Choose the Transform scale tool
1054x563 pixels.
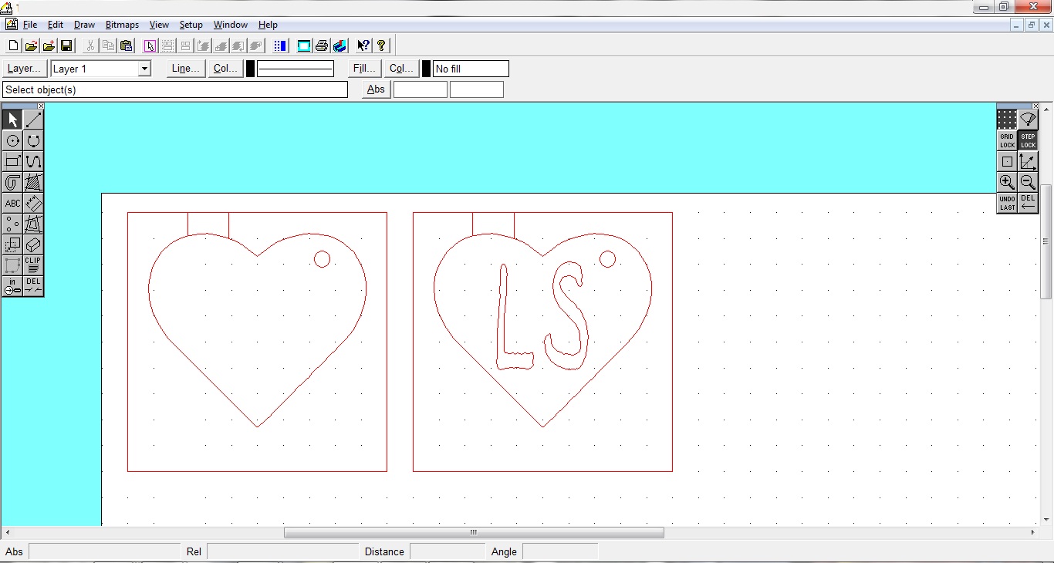pos(12,244)
